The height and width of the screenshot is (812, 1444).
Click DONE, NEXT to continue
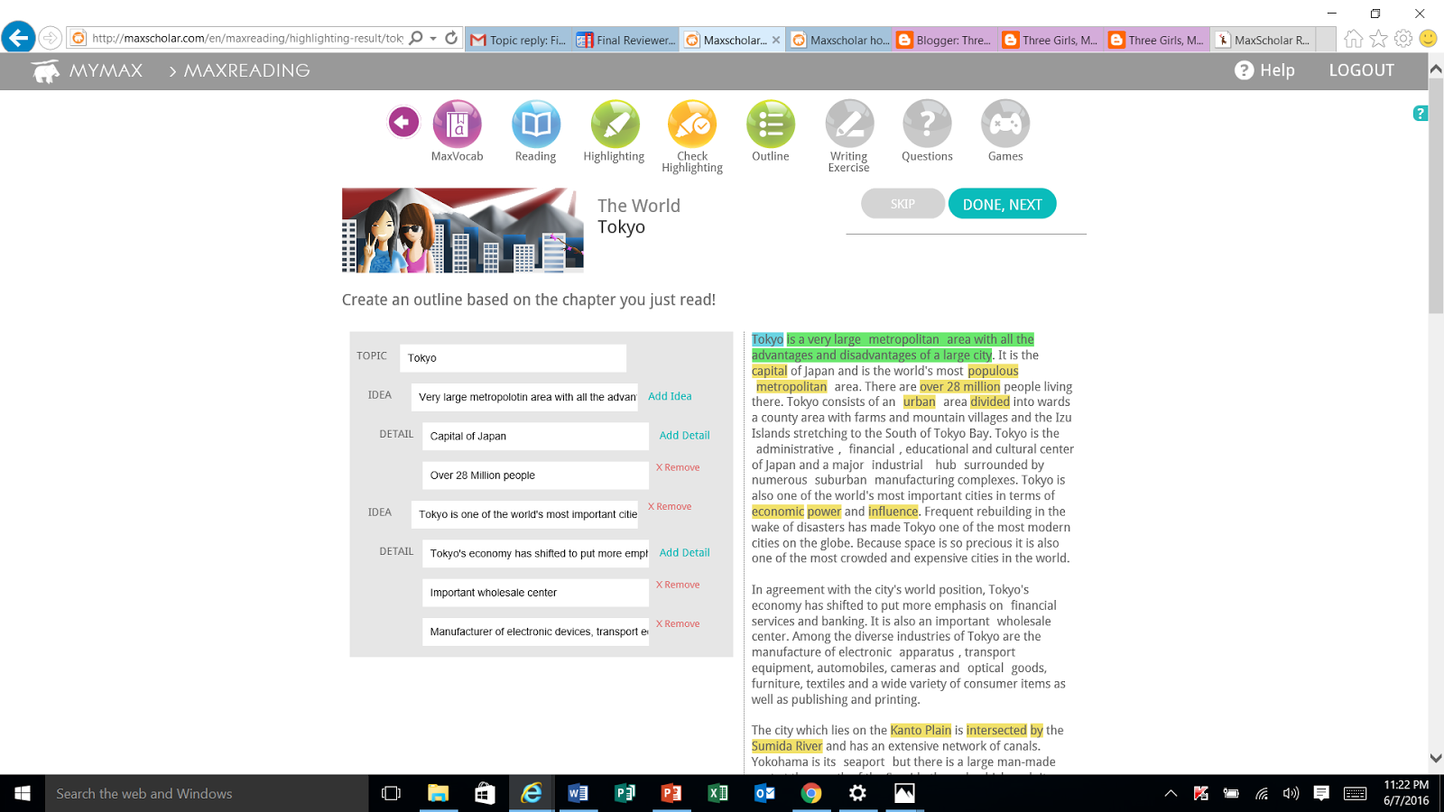[1002, 203]
